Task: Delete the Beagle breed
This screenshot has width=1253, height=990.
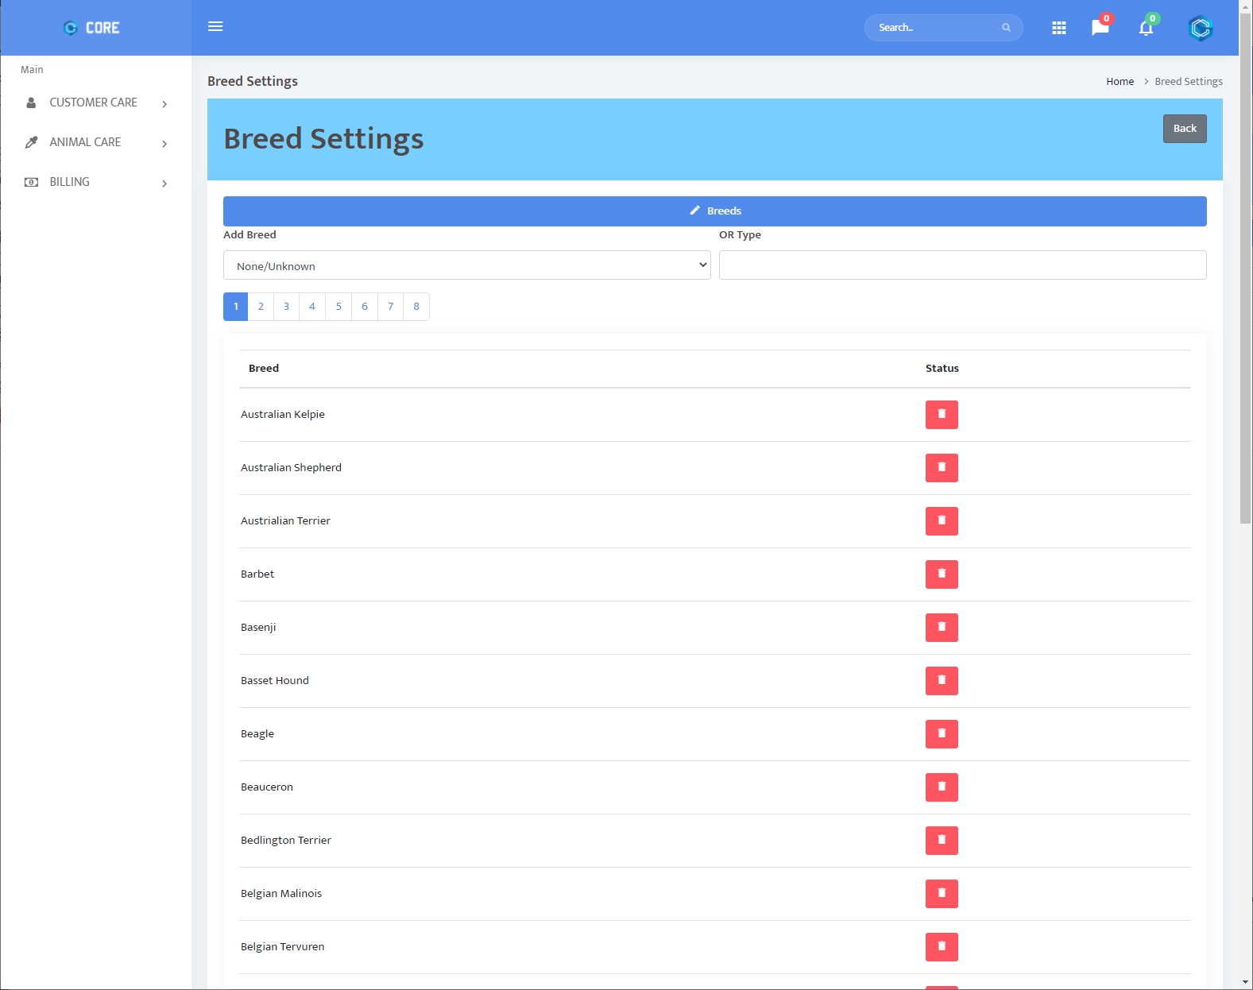Action: pyautogui.click(x=942, y=734)
